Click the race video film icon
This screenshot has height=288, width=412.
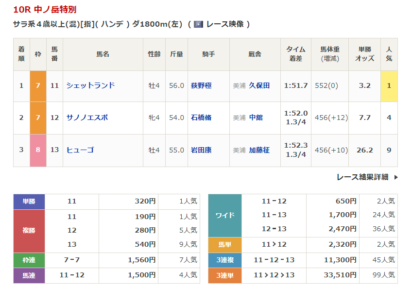click(x=198, y=24)
